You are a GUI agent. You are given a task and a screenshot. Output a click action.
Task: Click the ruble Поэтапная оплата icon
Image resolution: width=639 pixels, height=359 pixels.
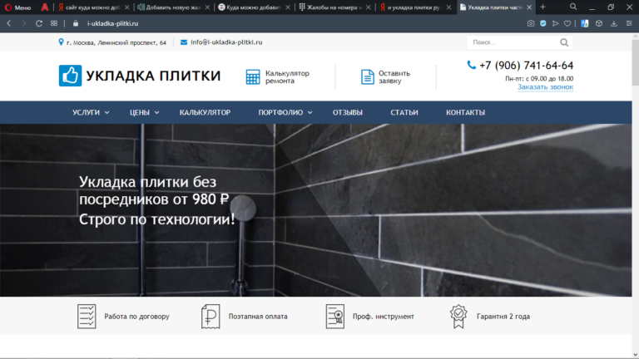pyautogui.click(x=211, y=317)
